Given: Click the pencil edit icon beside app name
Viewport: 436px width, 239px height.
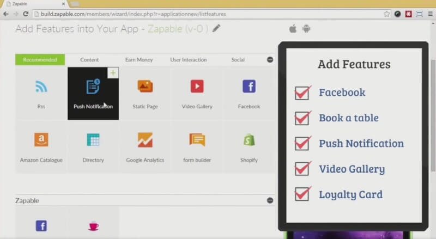Looking at the screenshot, I should pyautogui.click(x=216, y=28).
